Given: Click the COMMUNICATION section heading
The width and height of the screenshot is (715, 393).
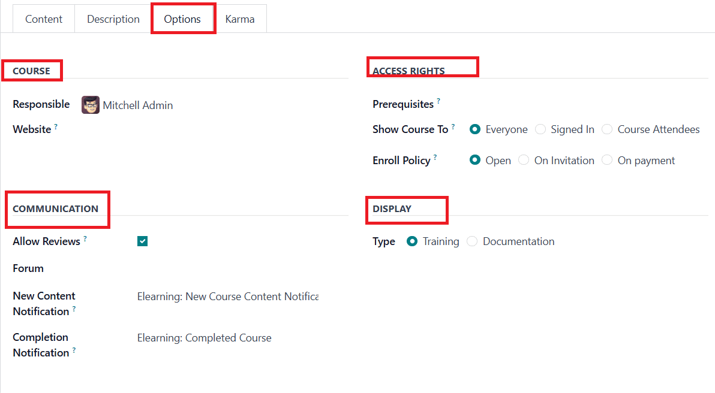Looking at the screenshot, I should 55,208.
